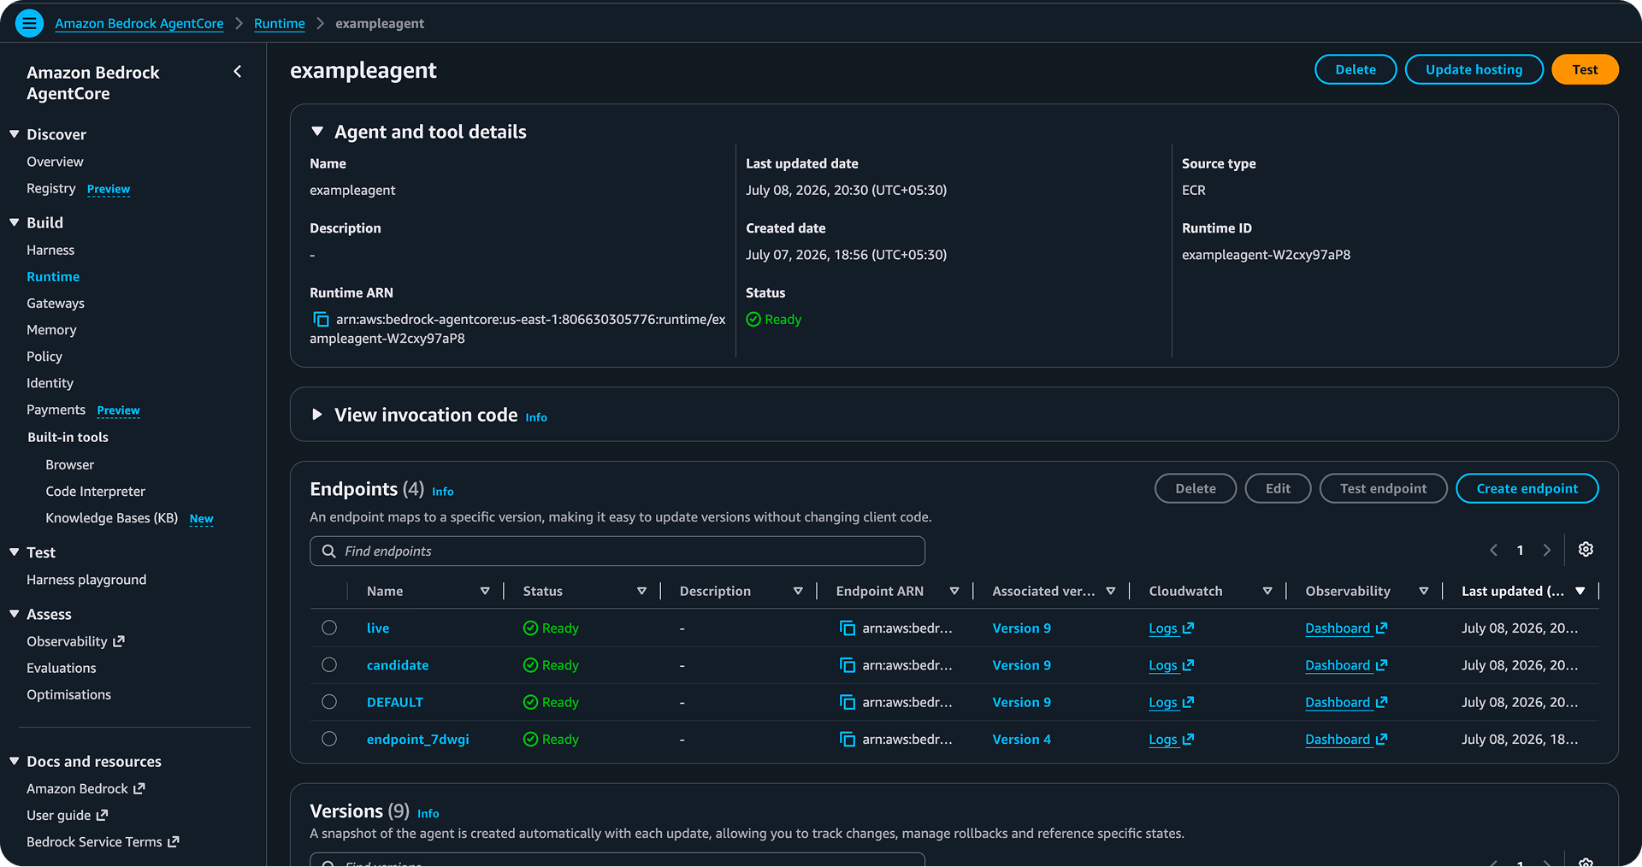
Task: Select the DEFAULT endpoint radio button
Action: click(x=329, y=701)
